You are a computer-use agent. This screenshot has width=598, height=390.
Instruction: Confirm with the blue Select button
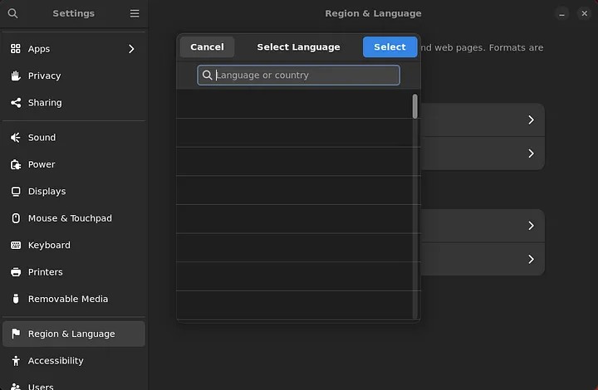pos(390,47)
